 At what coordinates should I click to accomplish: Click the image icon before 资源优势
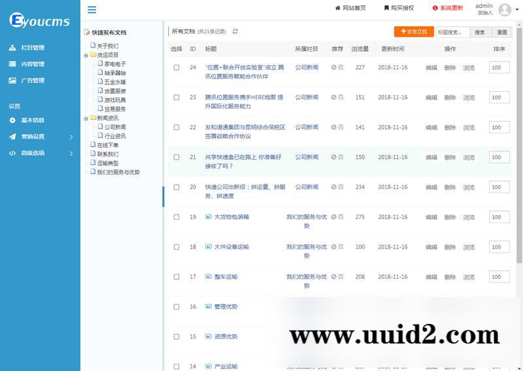click(209, 336)
